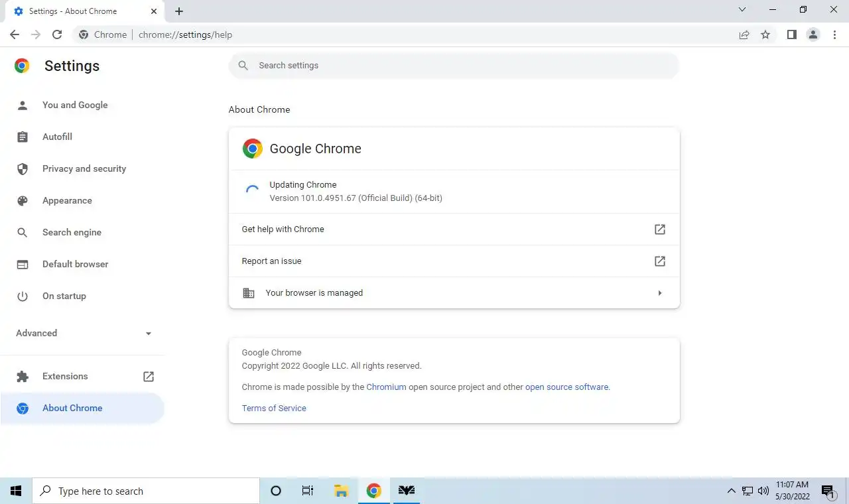This screenshot has height=504, width=849.
Task: Click the Autofill clipboard icon
Action: (23, 137)
